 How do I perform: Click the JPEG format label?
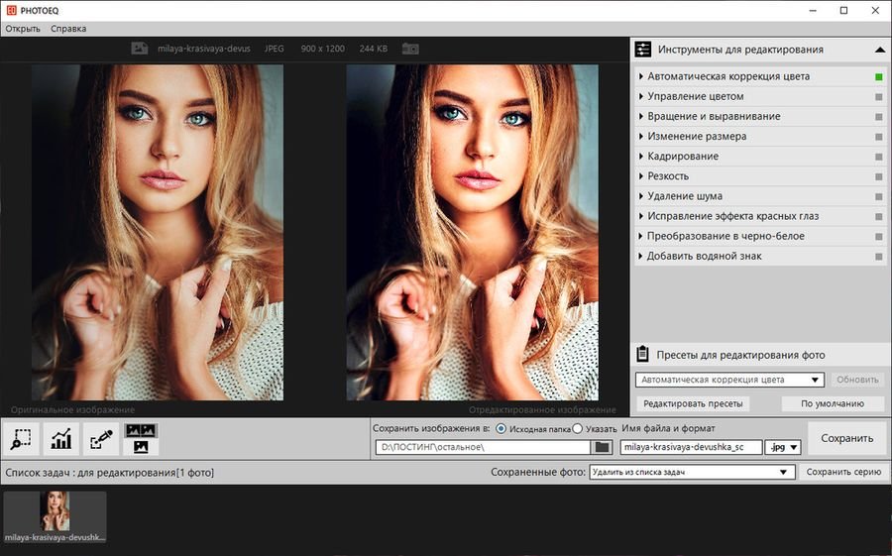[x=275, y=49]
